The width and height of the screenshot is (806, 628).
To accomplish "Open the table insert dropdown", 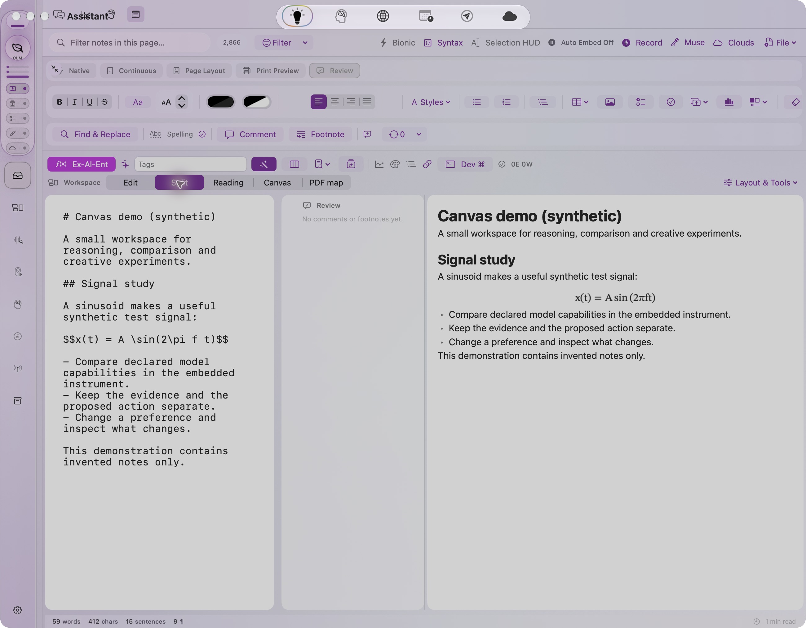I will [x=579, y=102].
